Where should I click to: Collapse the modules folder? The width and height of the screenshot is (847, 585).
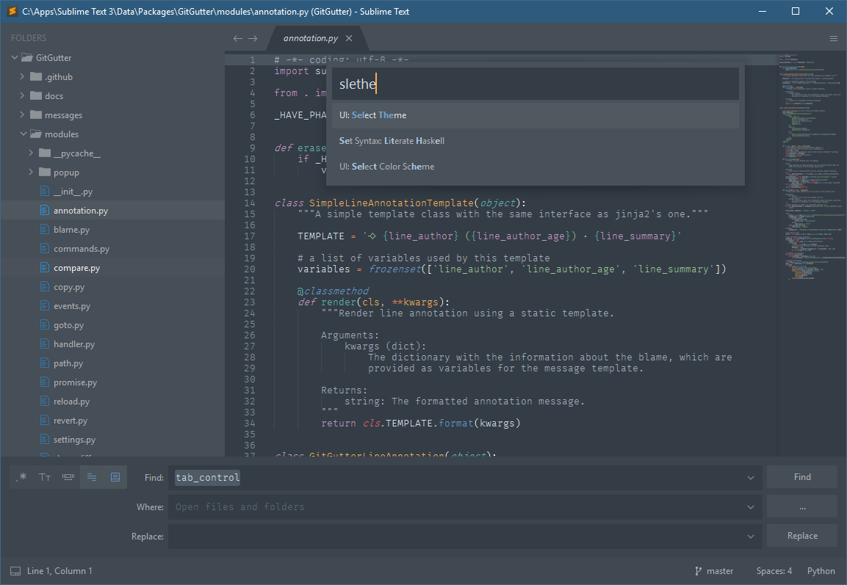point(24,134)
